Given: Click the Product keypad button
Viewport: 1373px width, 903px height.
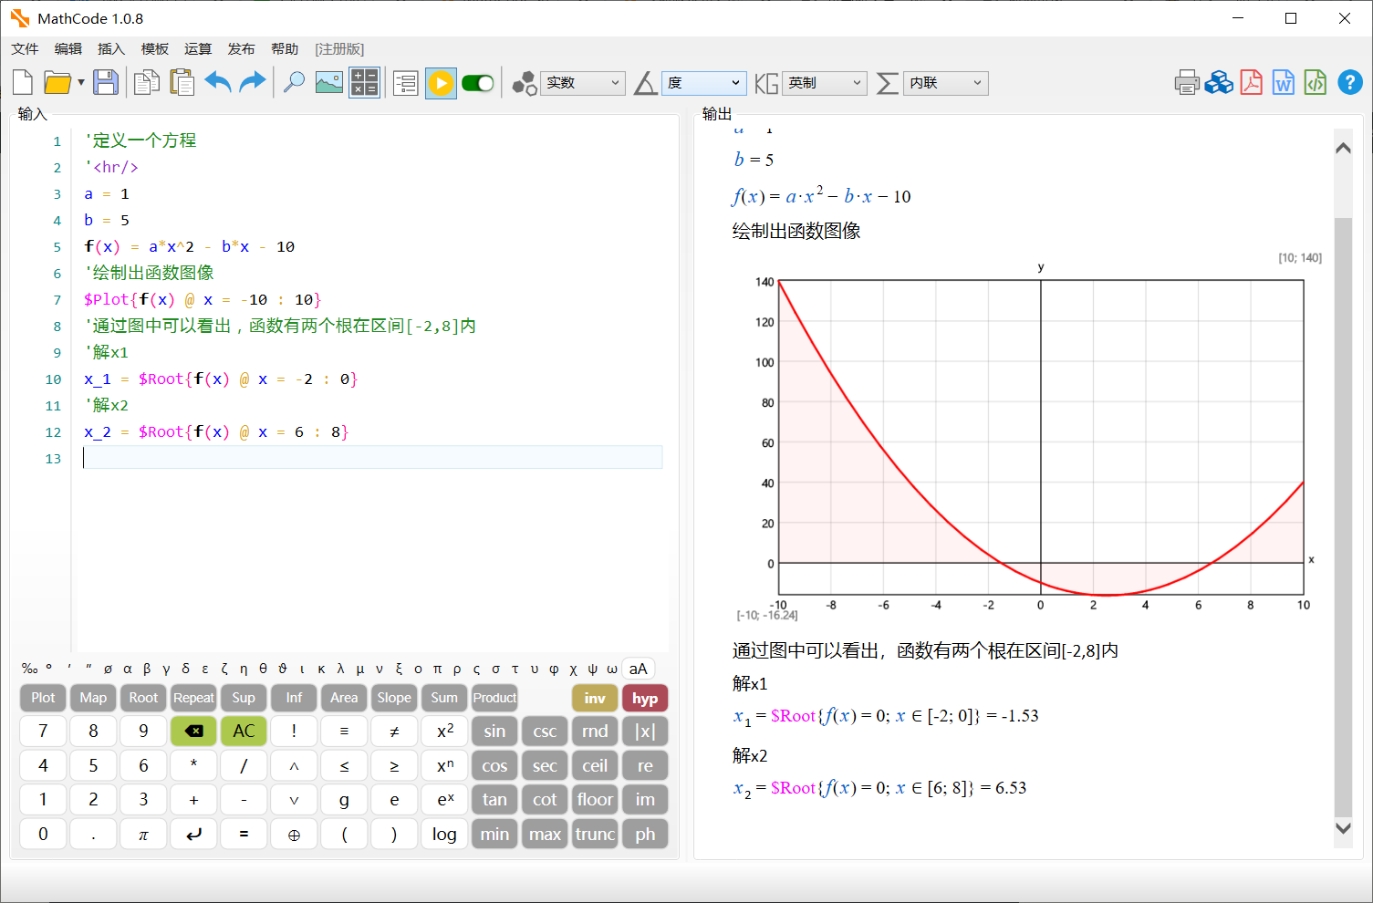Looking at the screenshot, I should pyautogui.click(x=494, y=698).
